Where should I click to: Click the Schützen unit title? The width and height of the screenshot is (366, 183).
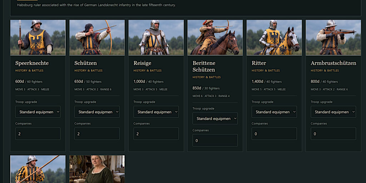86,63
